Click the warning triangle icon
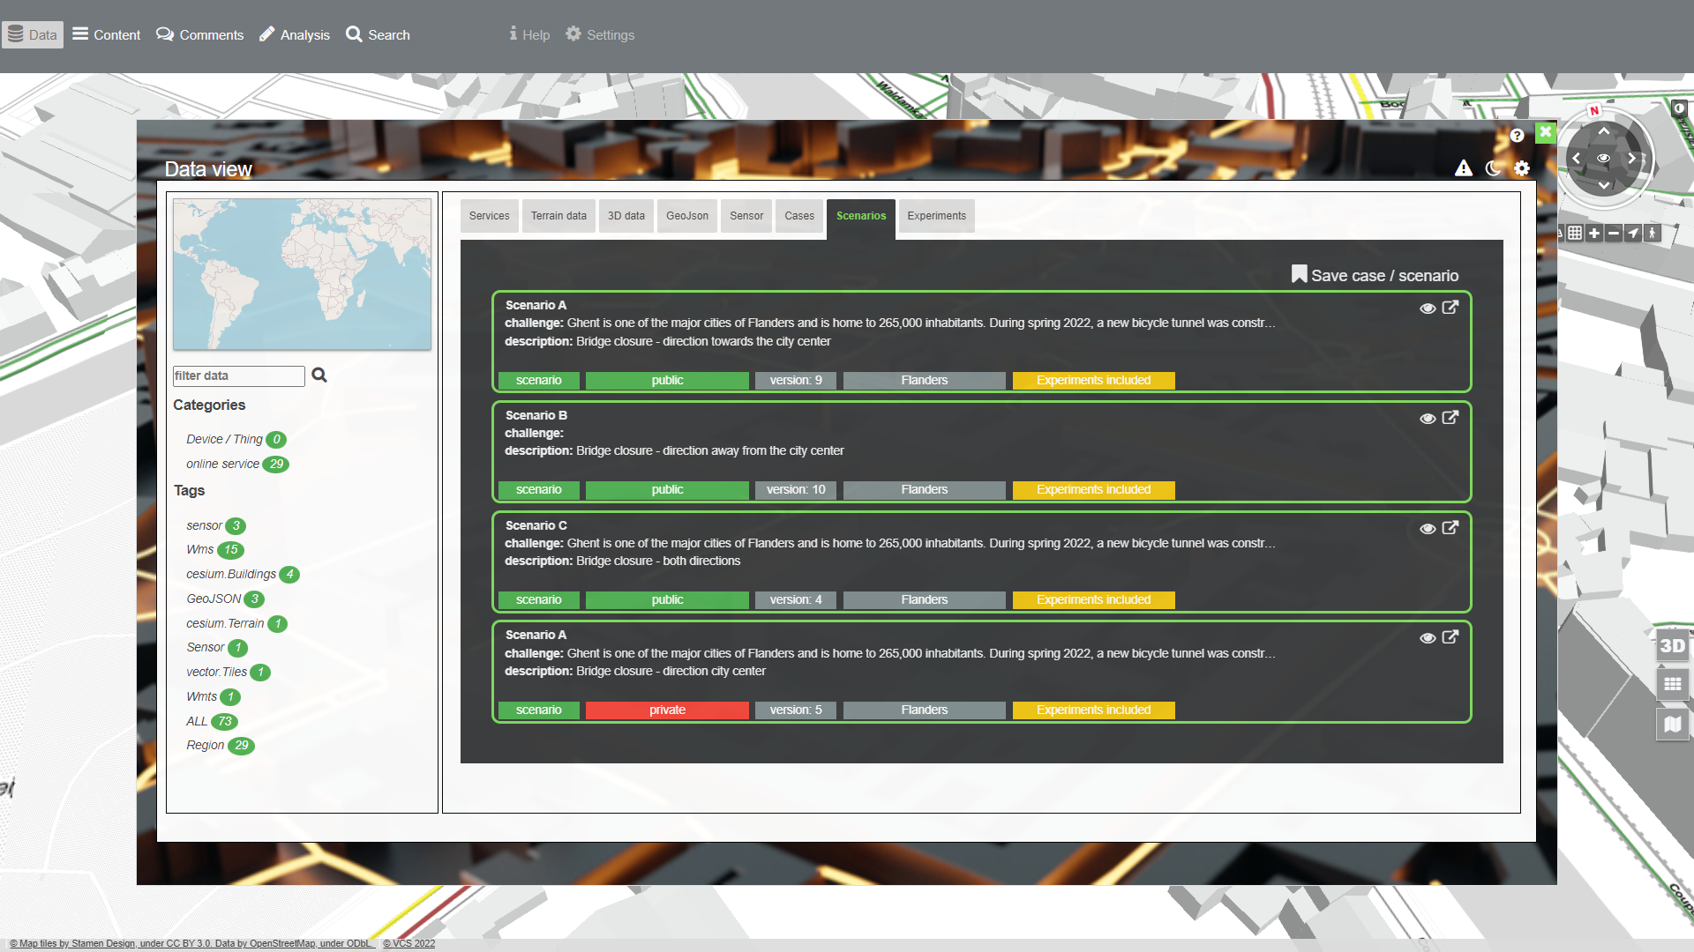 [x=1464, y=168]
